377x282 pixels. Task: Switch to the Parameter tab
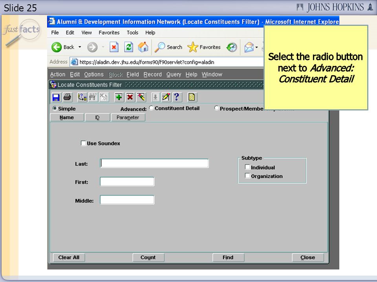(128, 117)
